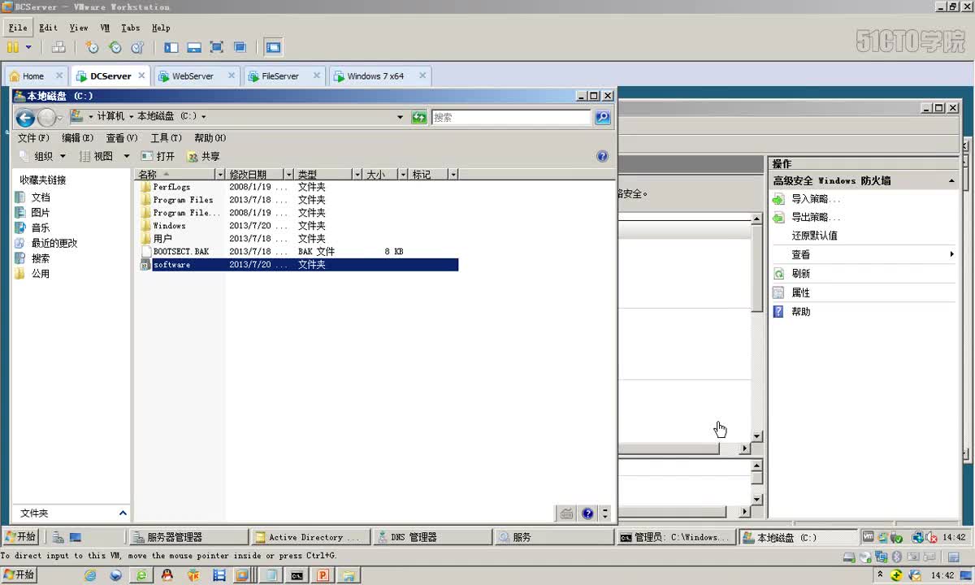Switch to VMware Unity mode icon

(x=240, y=47)
